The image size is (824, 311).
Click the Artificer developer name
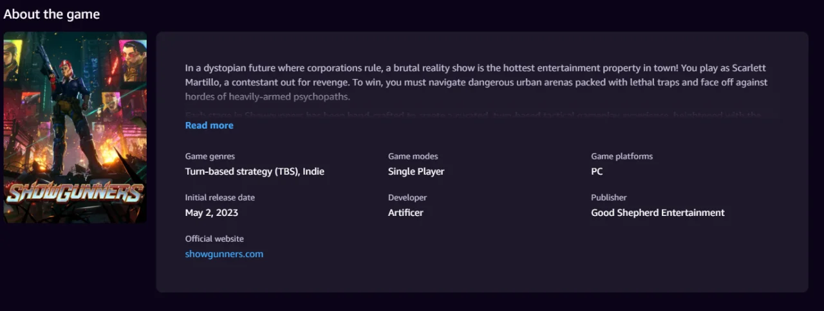[x=406, y=213]
